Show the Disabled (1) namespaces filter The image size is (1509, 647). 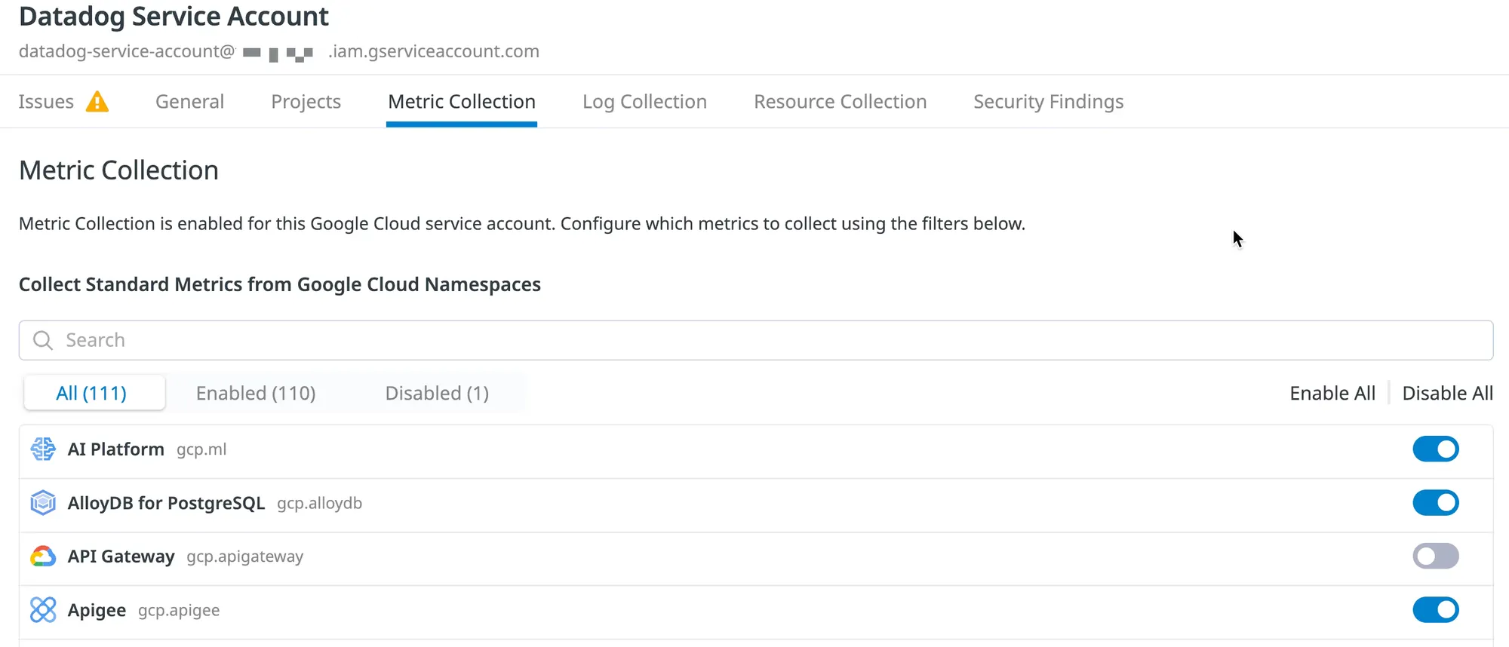point(437,394)
